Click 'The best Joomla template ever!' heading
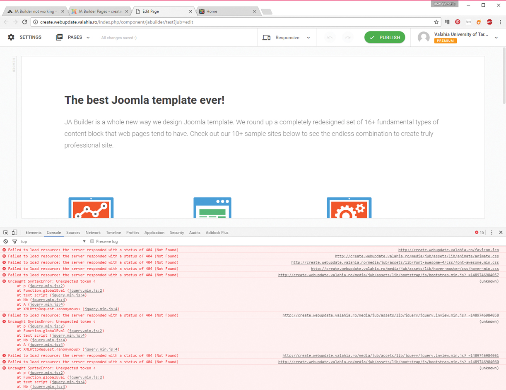 [145, 100]
